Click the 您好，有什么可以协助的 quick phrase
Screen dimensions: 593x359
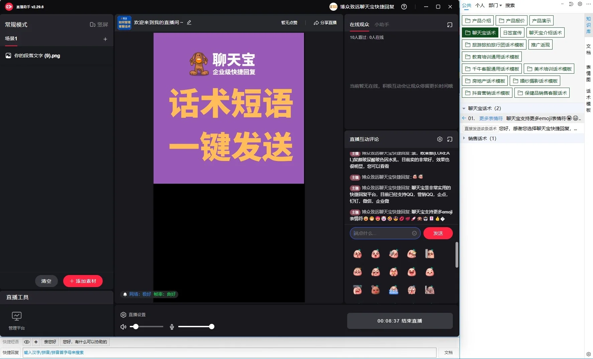[85, 342]
